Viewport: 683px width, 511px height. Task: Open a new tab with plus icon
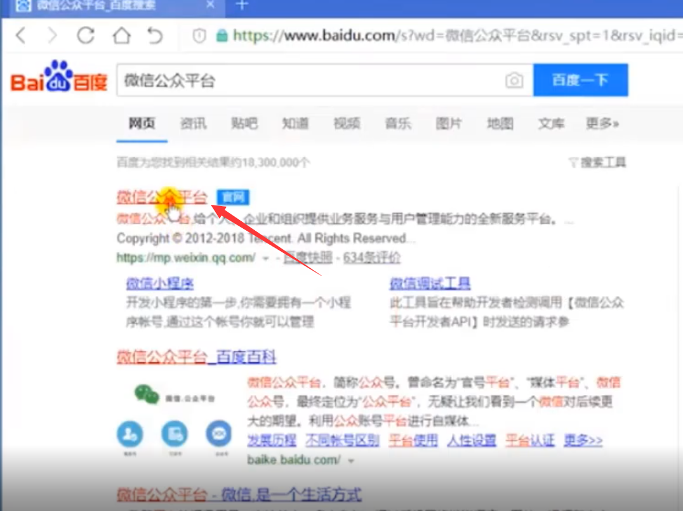pos(241,6)
